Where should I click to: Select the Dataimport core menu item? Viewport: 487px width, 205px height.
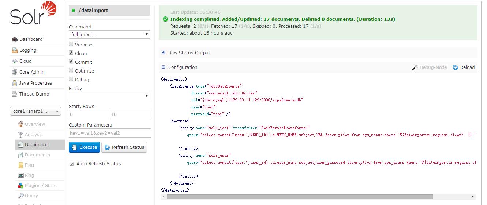37,145
